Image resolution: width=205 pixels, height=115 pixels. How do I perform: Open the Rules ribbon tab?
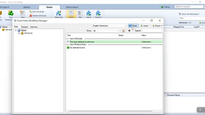pyautogui.click(x=27, y=7)
